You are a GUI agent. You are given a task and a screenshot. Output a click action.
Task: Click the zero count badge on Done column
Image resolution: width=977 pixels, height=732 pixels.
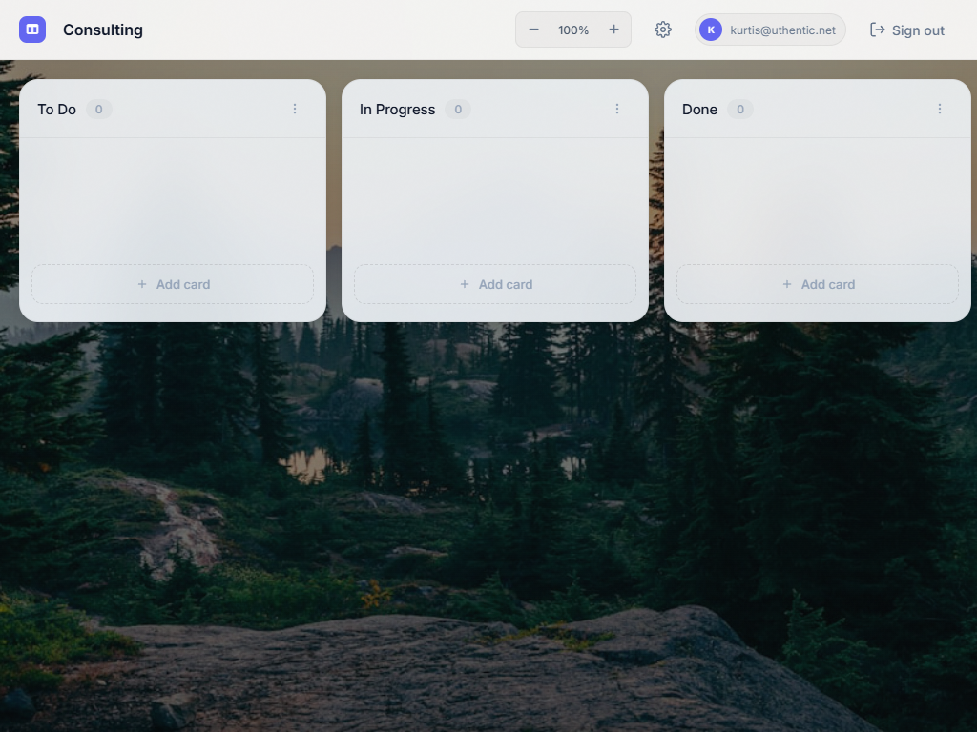pyautogui.click(x=740, y=109)
